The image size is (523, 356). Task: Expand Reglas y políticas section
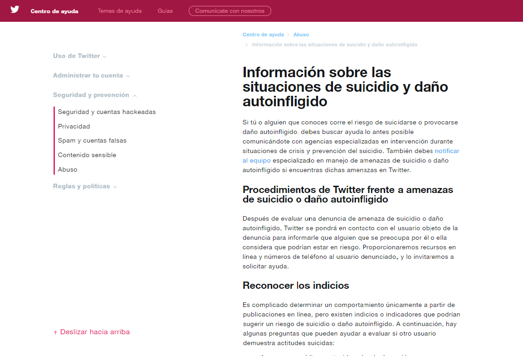tap(85, 186)
